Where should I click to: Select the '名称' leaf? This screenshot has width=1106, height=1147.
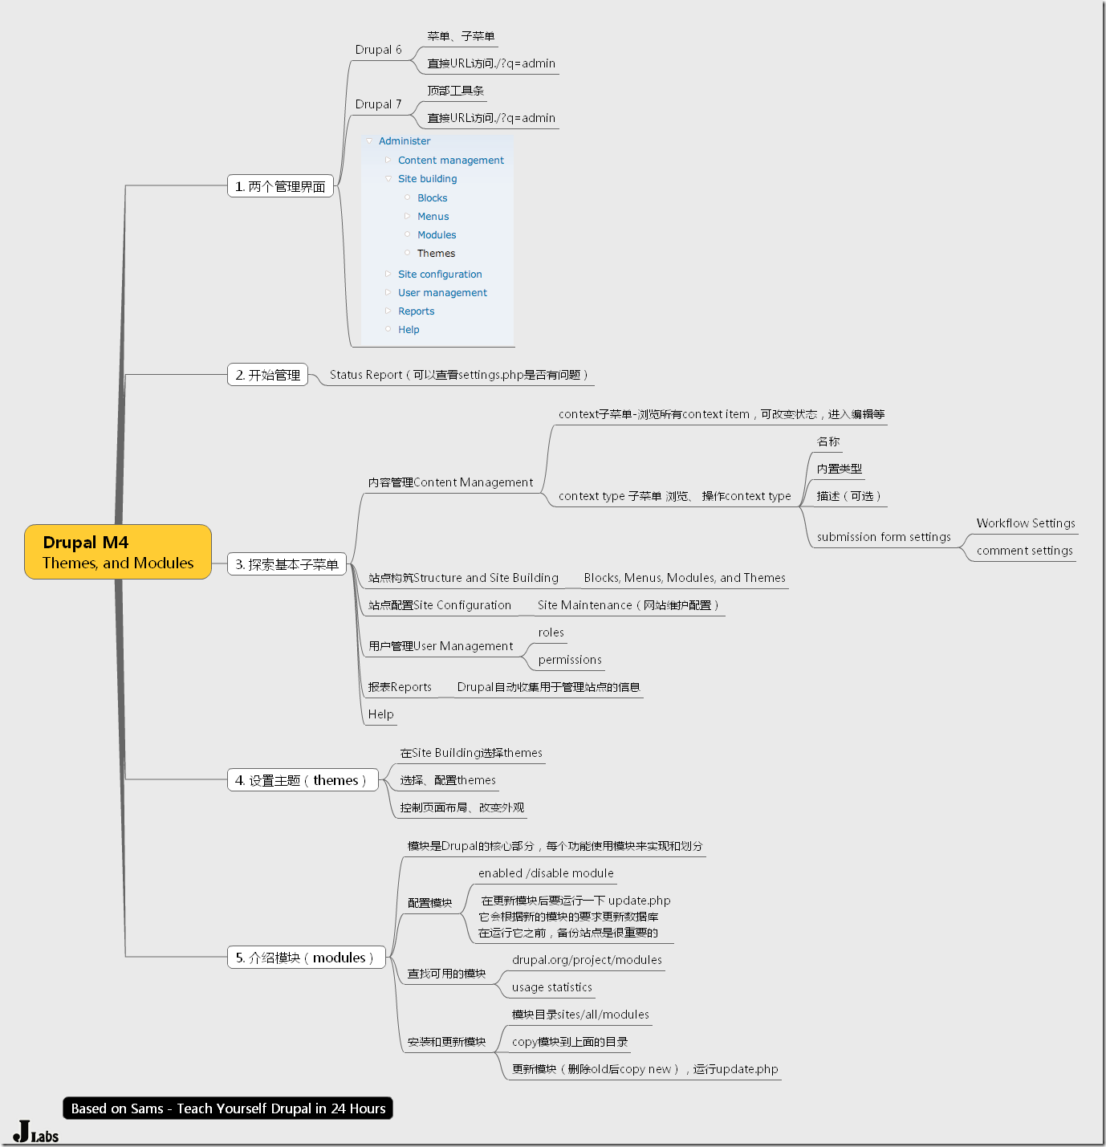[x=828, y=441]
